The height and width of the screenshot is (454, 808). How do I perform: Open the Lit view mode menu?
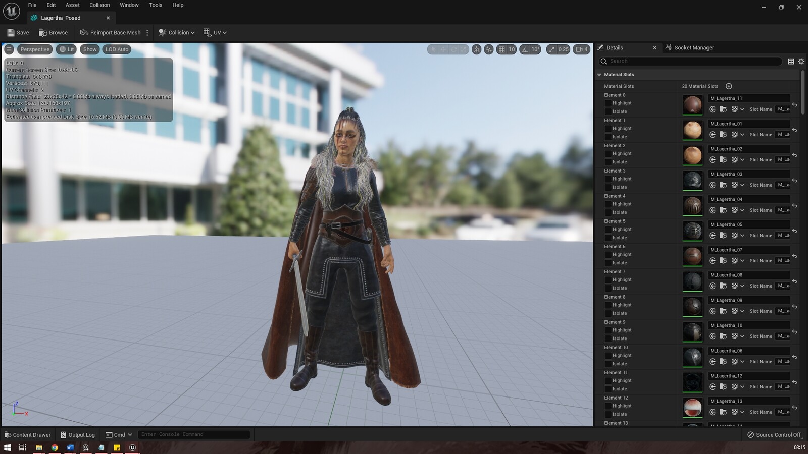(x=67, y=49)
